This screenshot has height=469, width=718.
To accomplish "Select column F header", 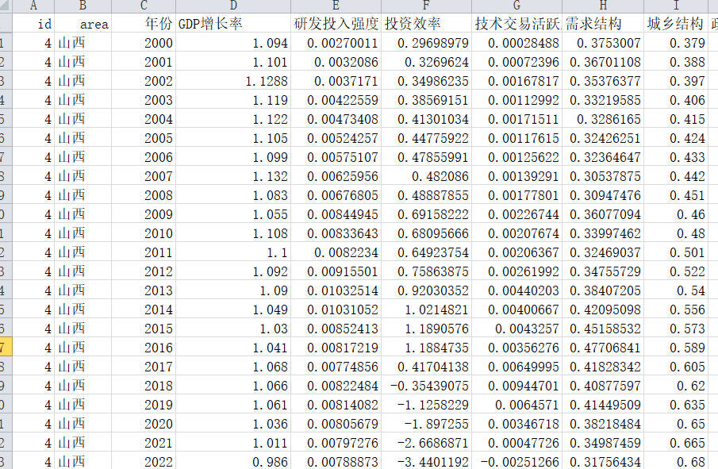I will pos(426,6).
